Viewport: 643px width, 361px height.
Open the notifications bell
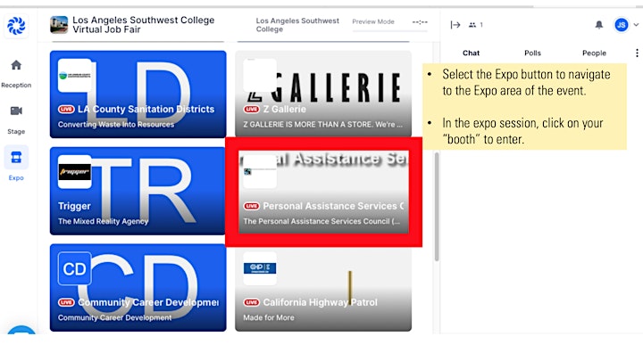tap(599, 25)
